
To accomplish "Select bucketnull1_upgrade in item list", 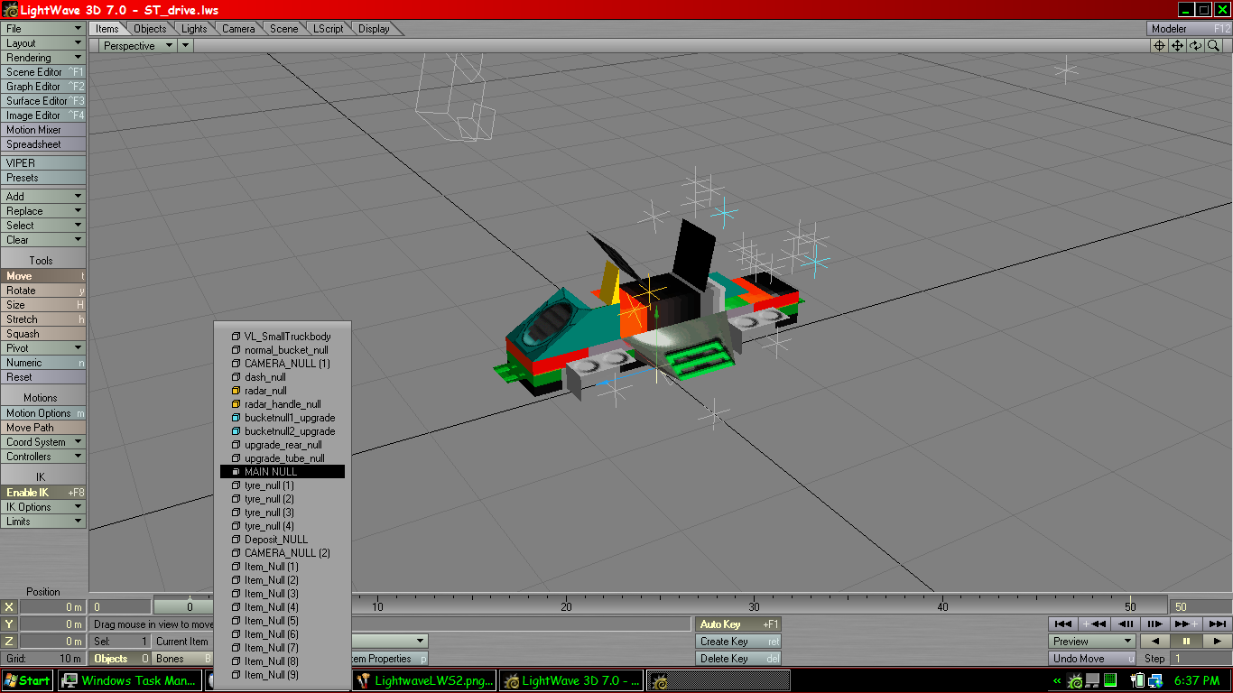I will click(282, 418).
